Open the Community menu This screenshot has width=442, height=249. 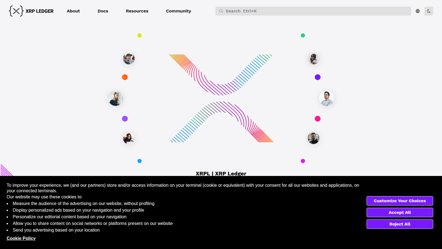coord(178,11)
